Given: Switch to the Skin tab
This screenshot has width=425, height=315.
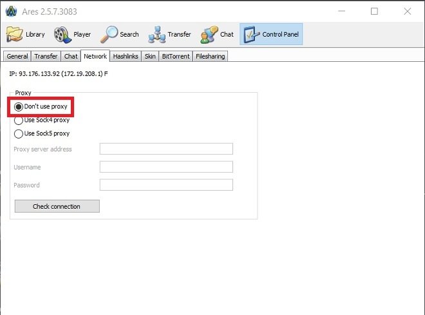Looking at the screenshot, I should 150,57.
